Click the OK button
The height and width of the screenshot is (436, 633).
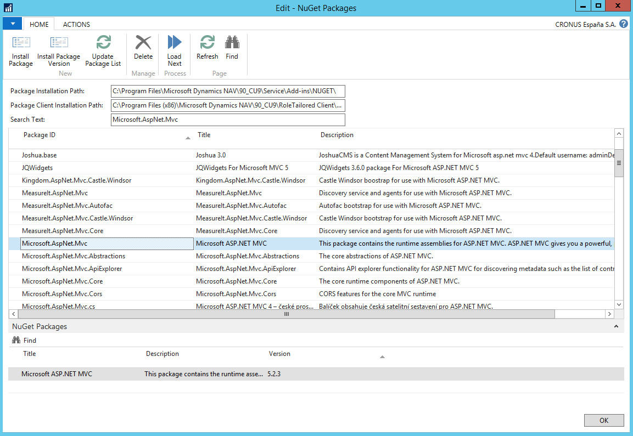click(603, 420)
